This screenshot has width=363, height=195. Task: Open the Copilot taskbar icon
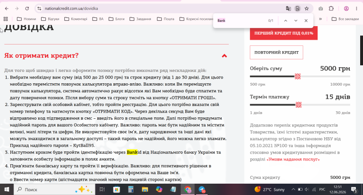point(159,189)
